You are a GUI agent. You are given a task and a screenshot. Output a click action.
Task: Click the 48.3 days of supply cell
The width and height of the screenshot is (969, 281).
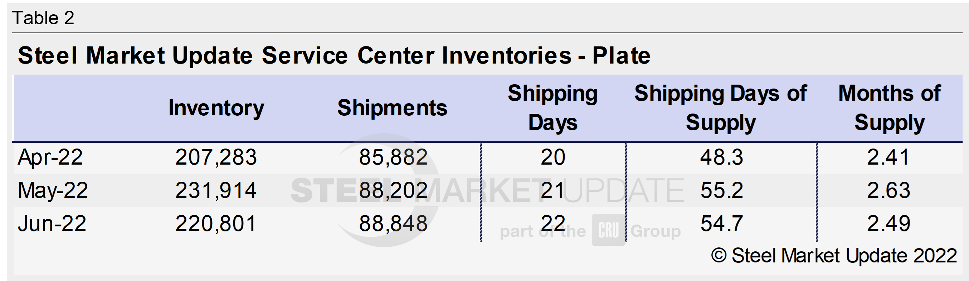click(x=721, y=157)
